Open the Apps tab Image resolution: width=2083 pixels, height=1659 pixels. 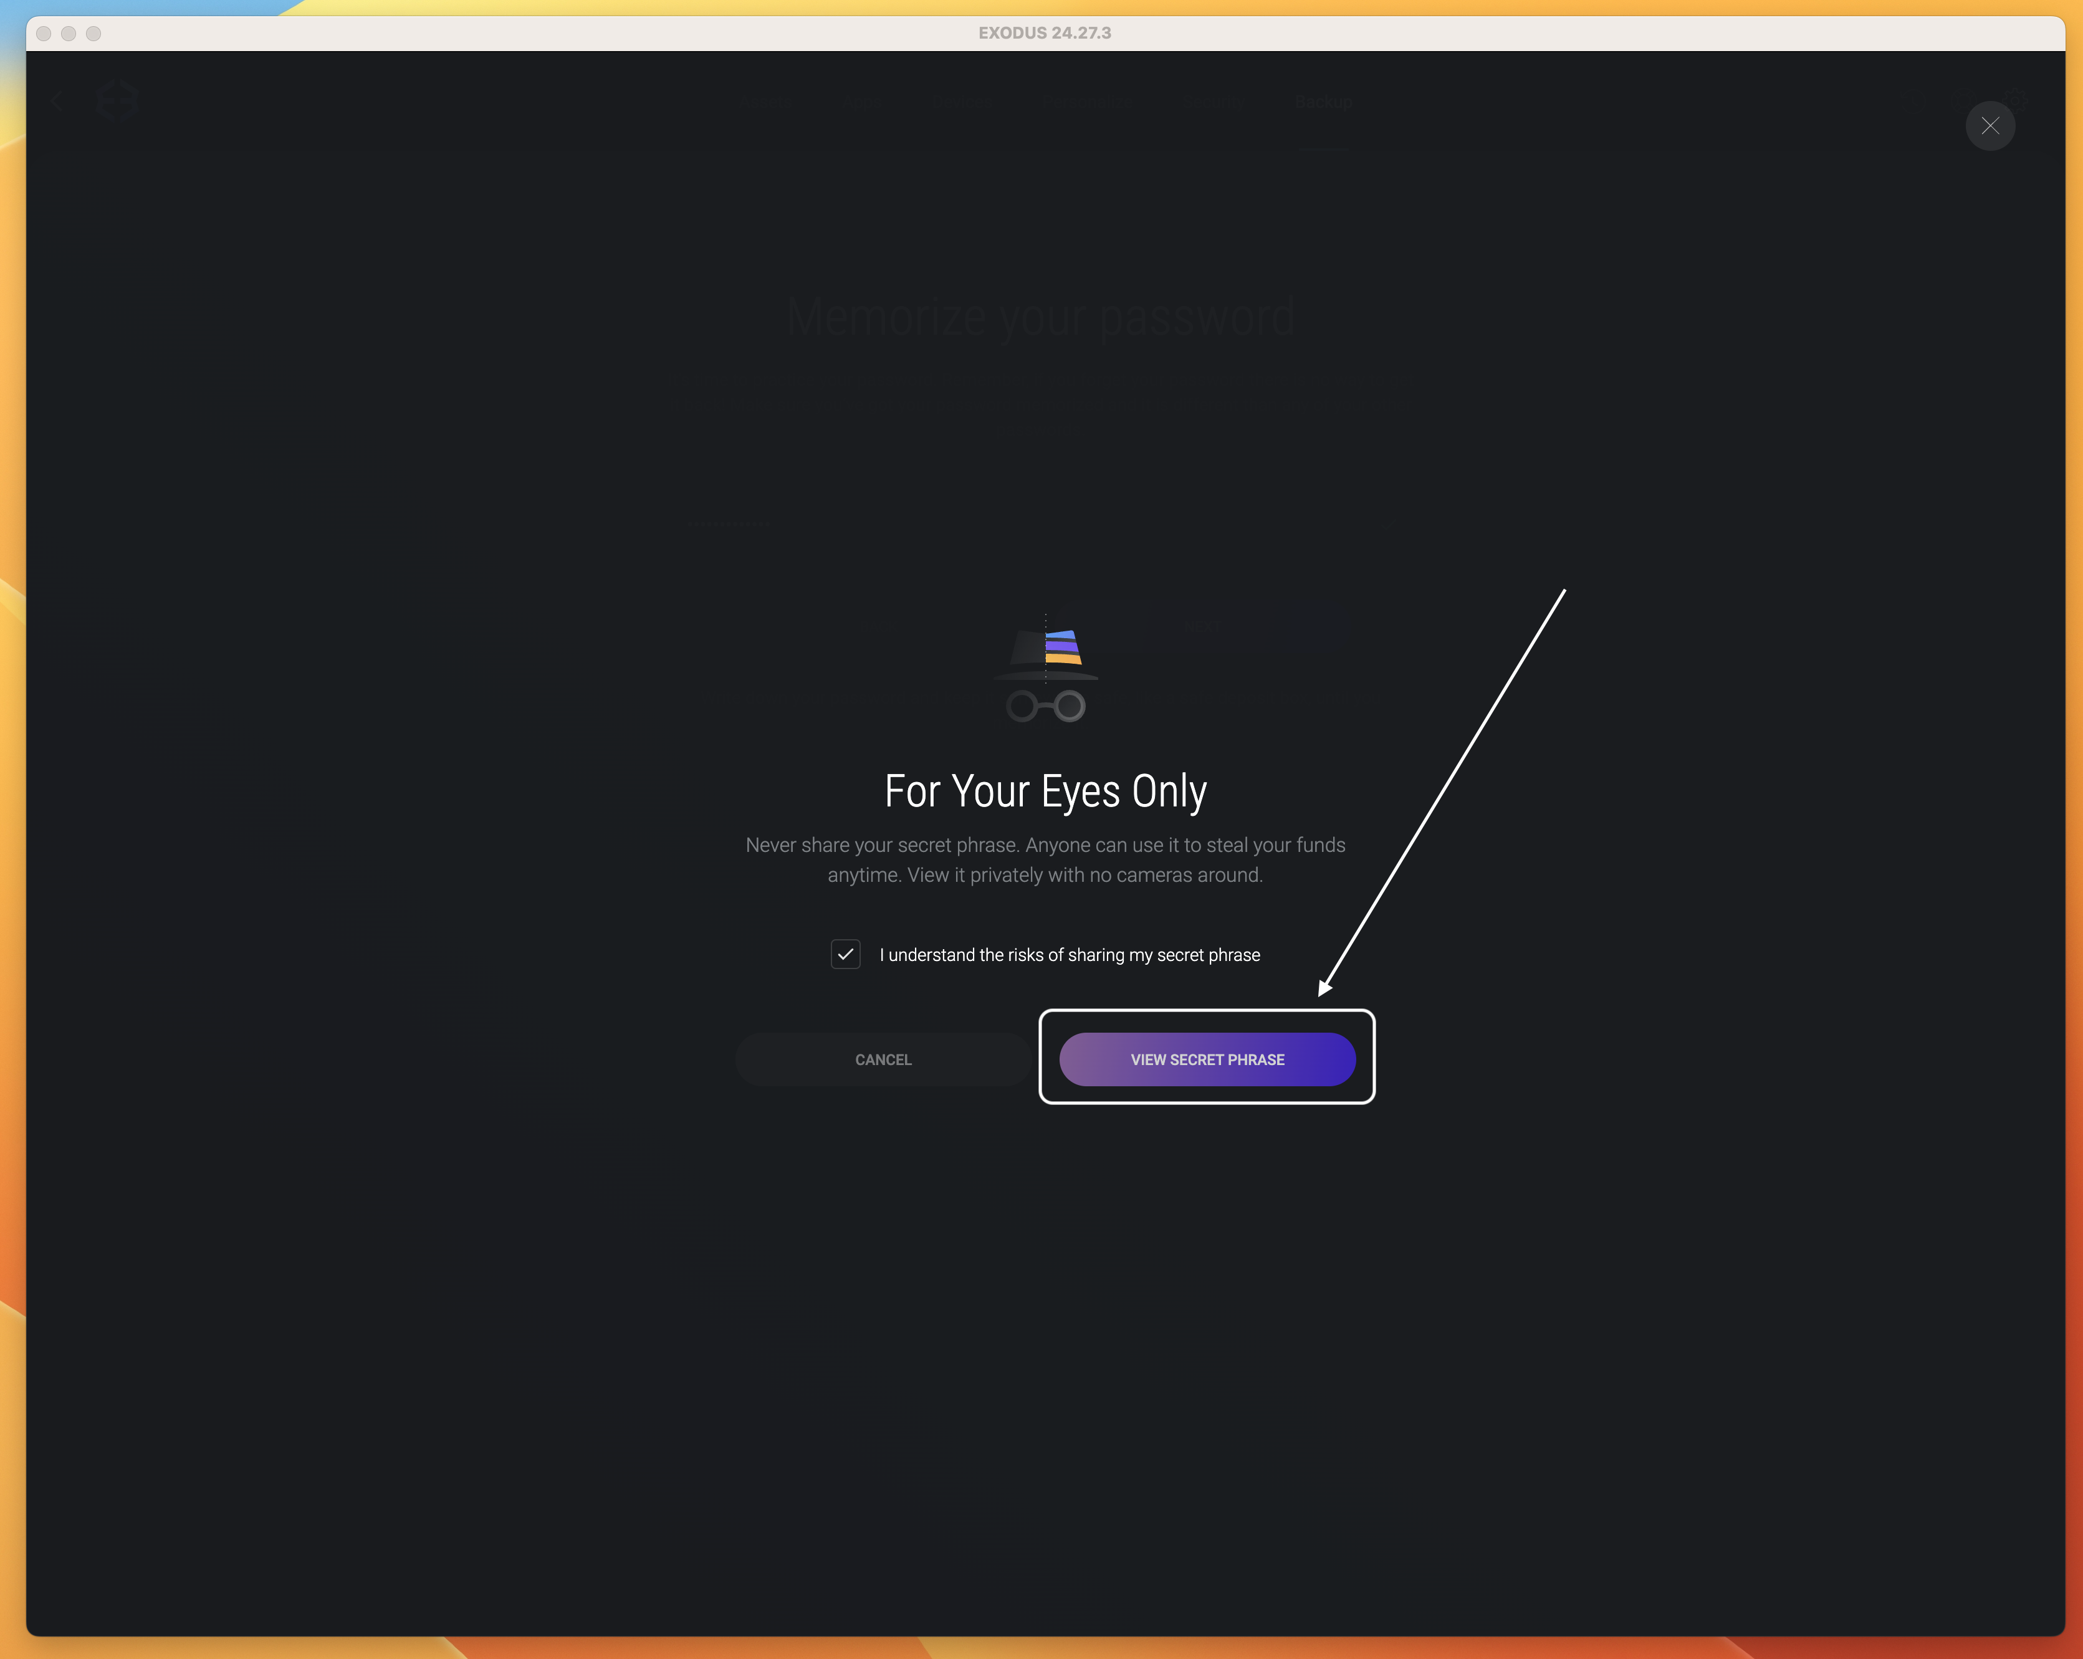864,102
